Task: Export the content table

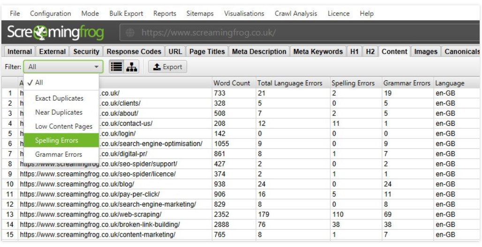Action: [167, 66]
